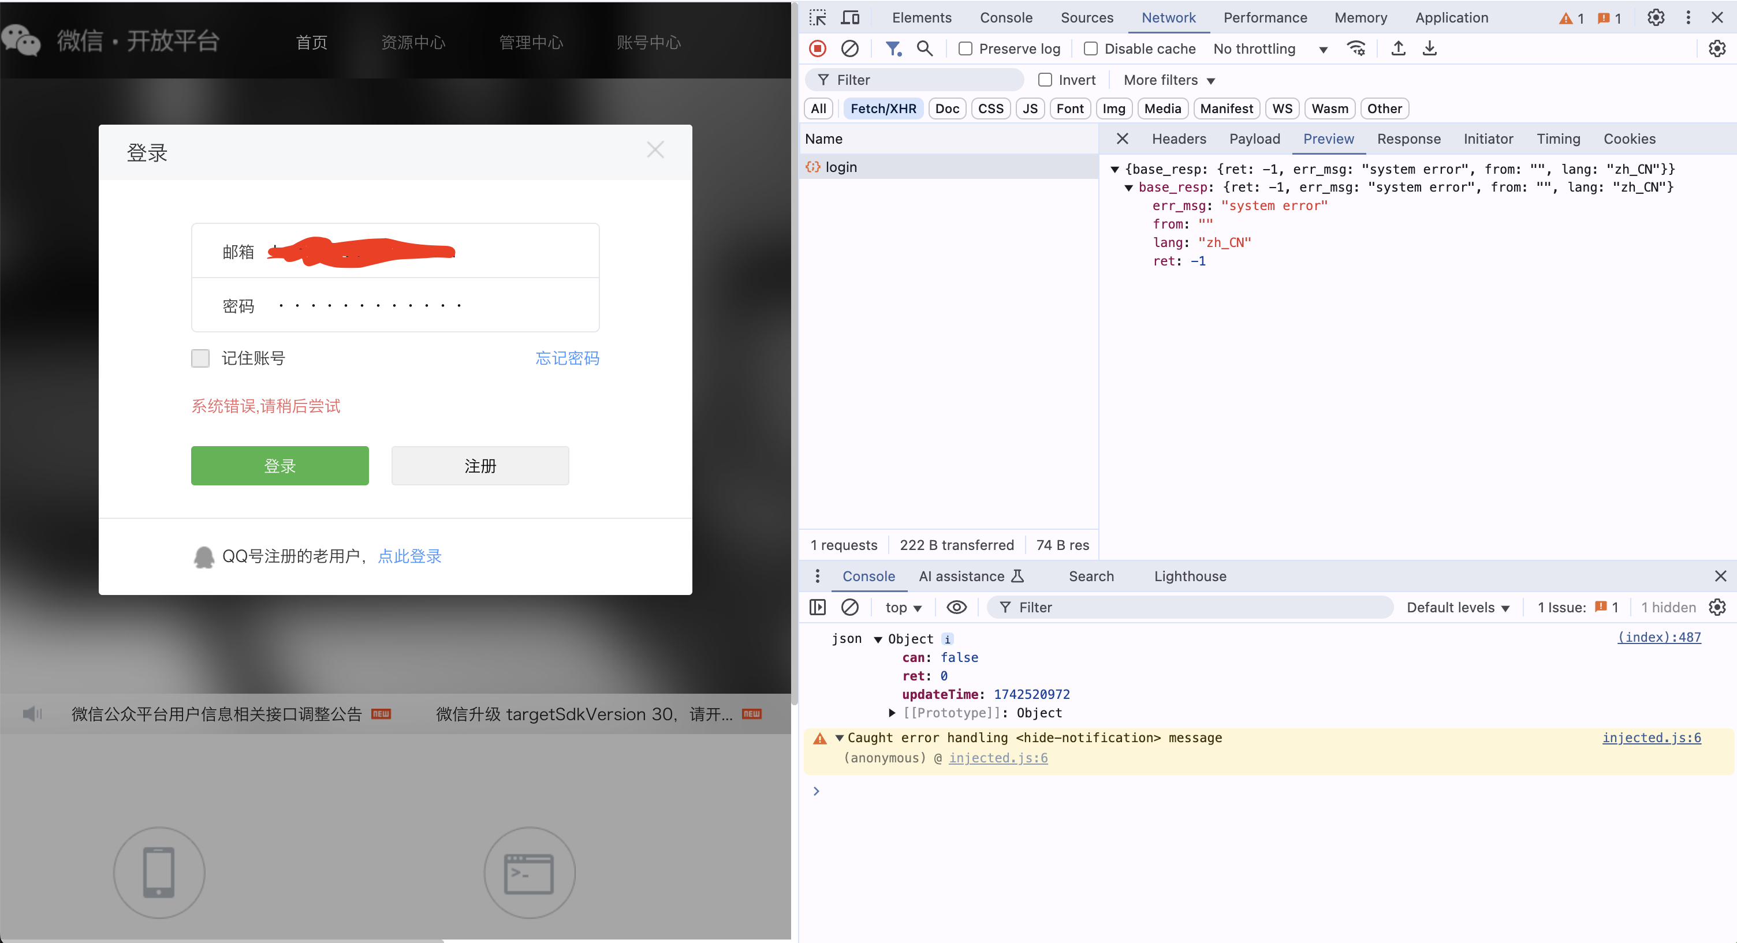Toggle the network filter funnel icon
1737x943 pixels.
pos(893,48)
